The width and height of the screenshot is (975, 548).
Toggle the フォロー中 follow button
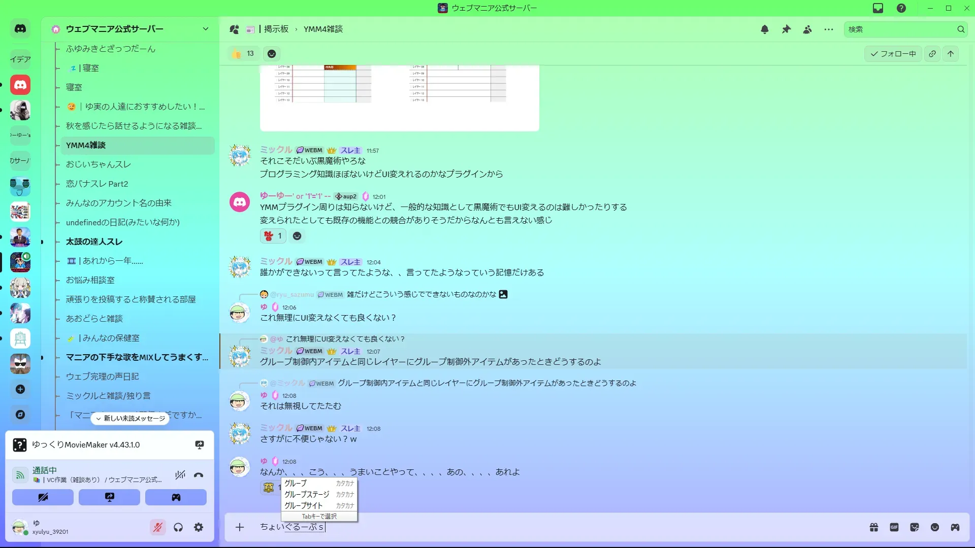pos(893,54)
